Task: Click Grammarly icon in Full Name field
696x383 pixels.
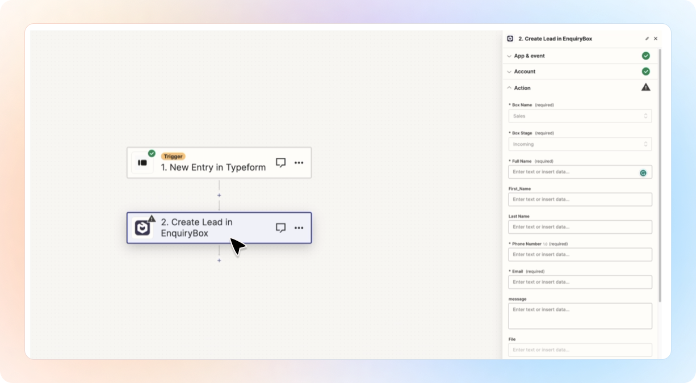Action: coord(643,172)
